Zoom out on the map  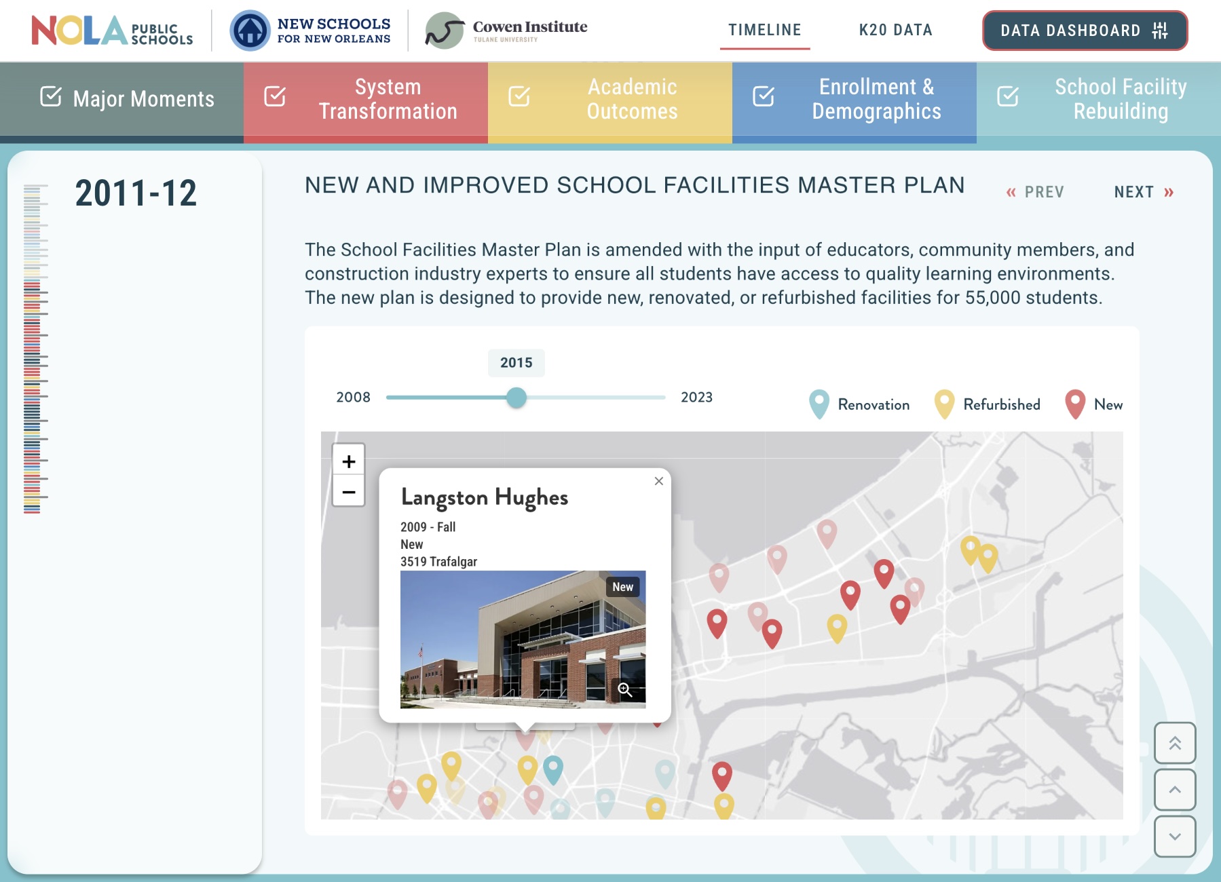[x=348, y=492]
